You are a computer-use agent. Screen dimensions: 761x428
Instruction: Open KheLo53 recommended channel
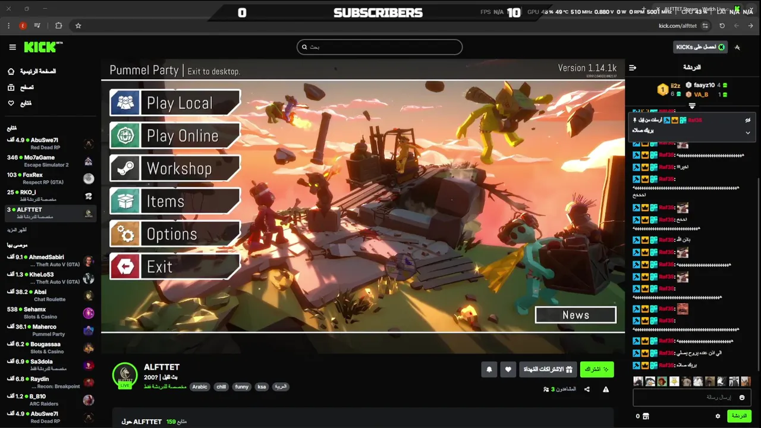pyautogui.click(x=51, y=278)
